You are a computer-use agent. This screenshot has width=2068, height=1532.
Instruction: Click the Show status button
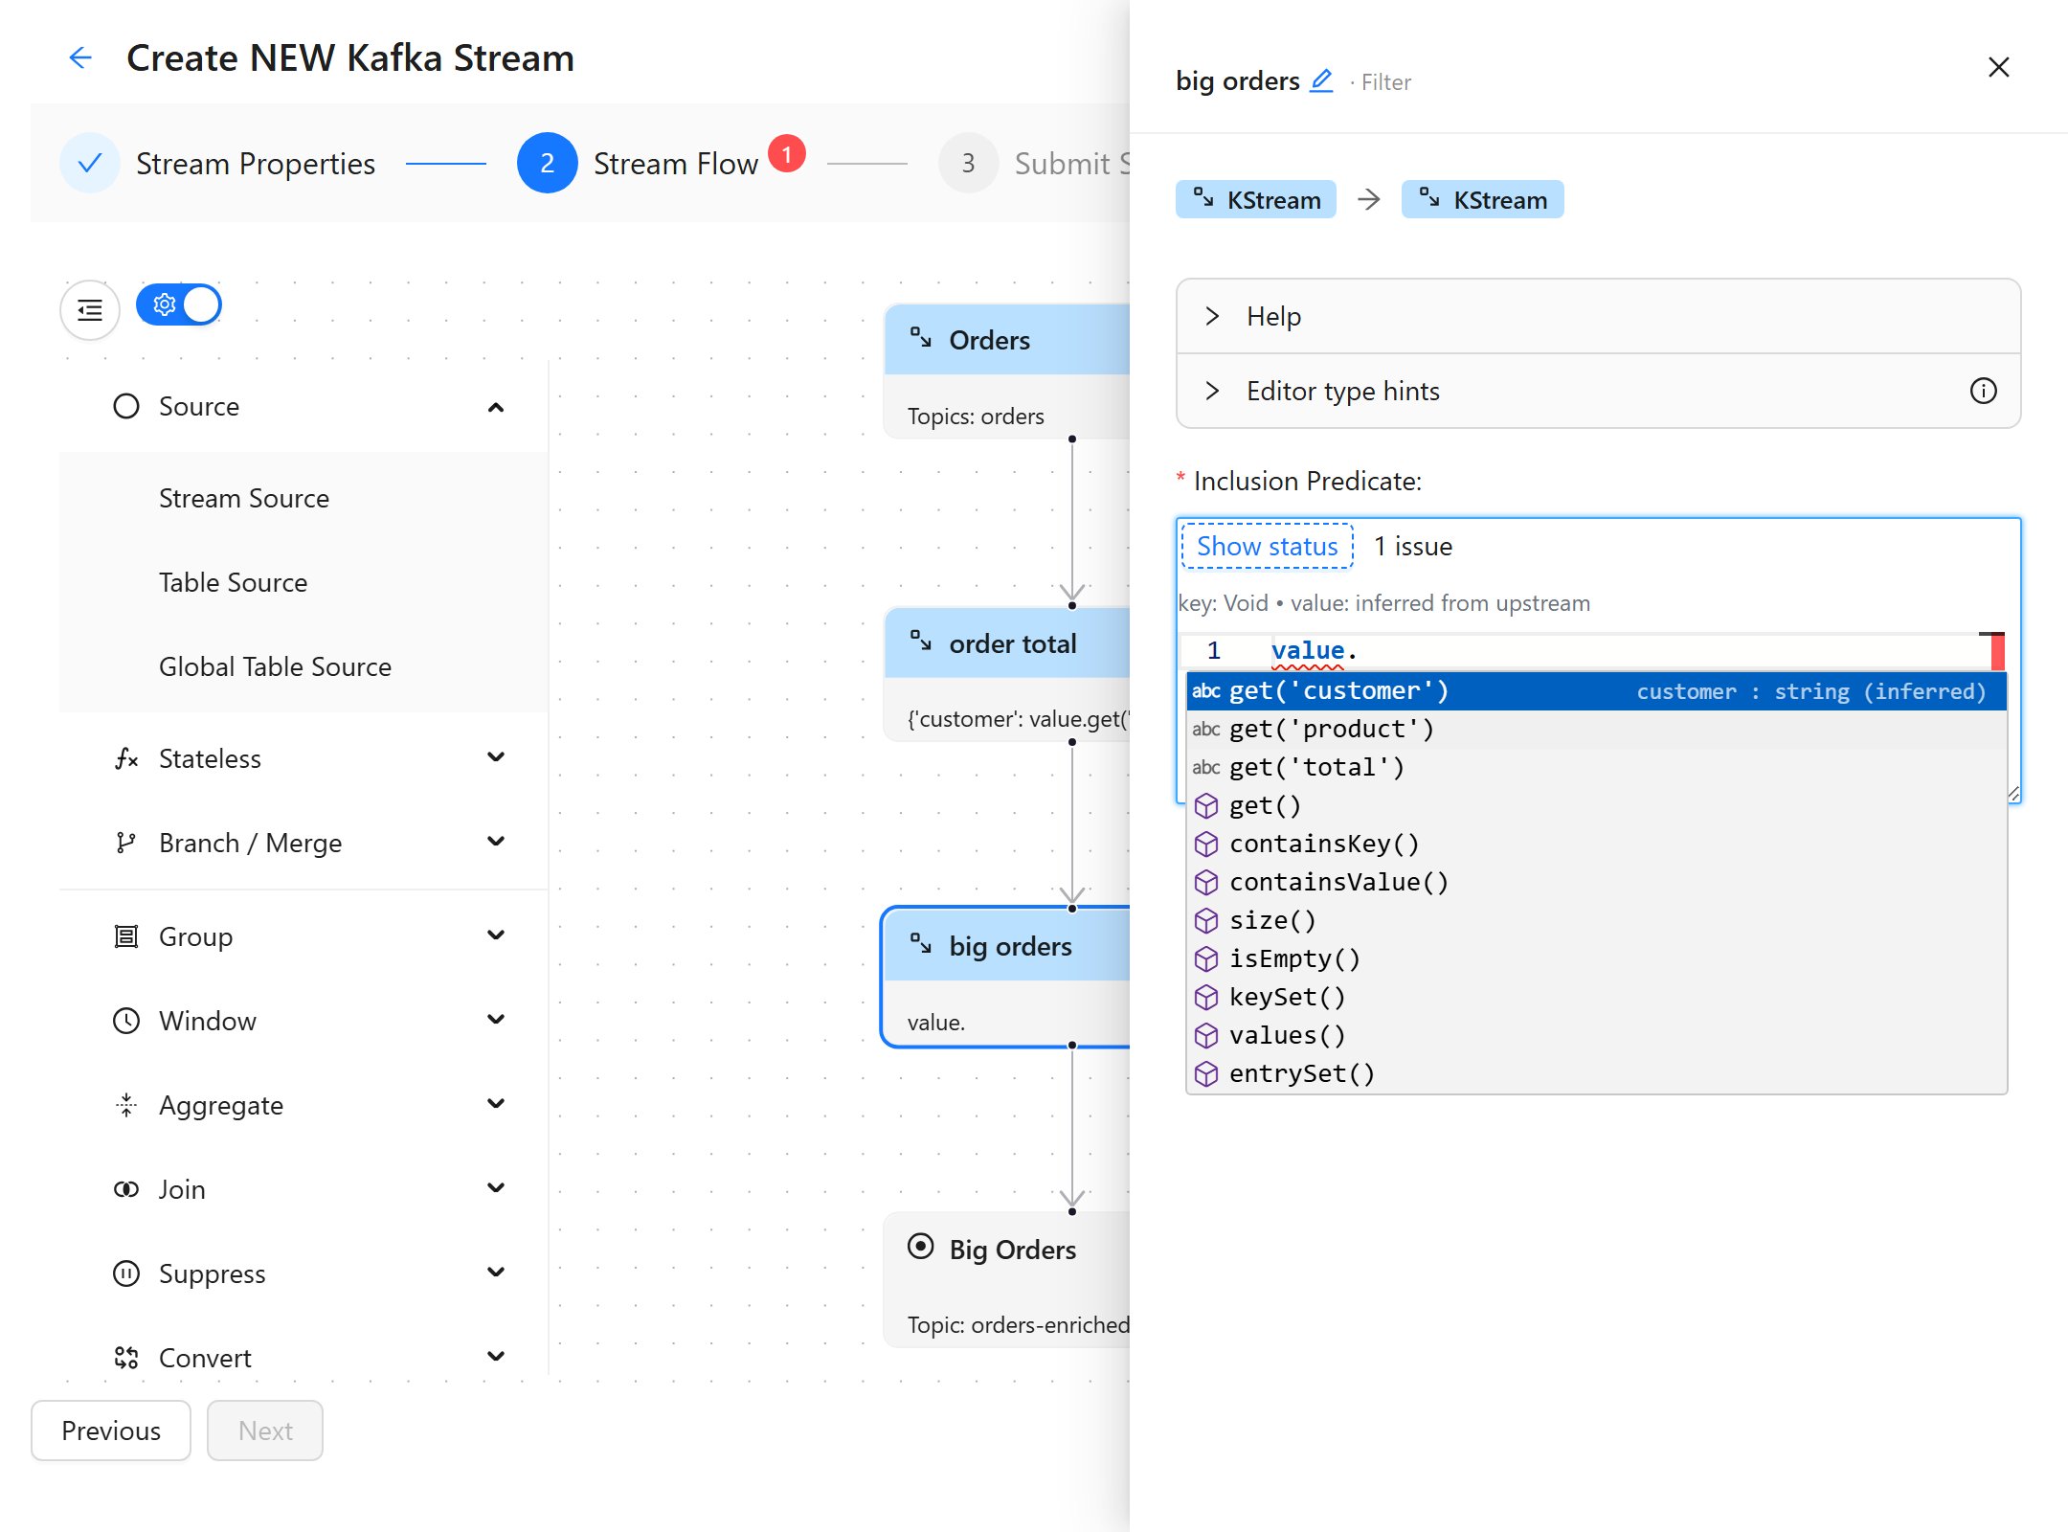pos(1267,546)
